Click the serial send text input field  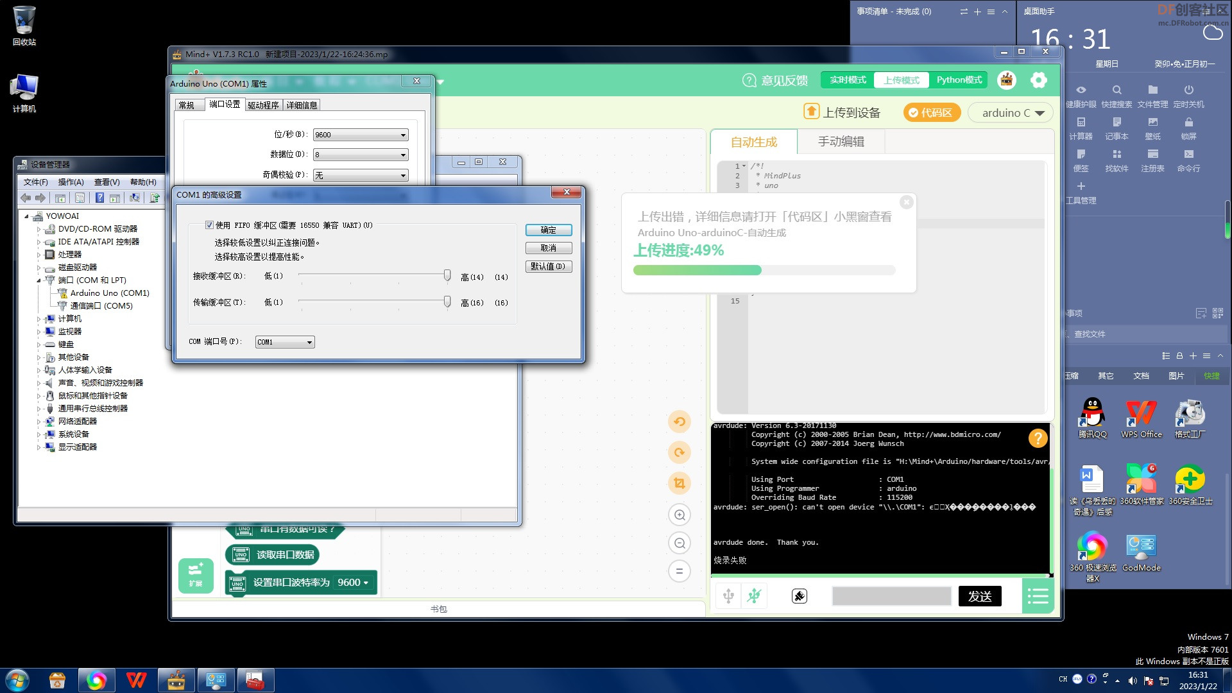pyautogui.click(x=891, y=596)
